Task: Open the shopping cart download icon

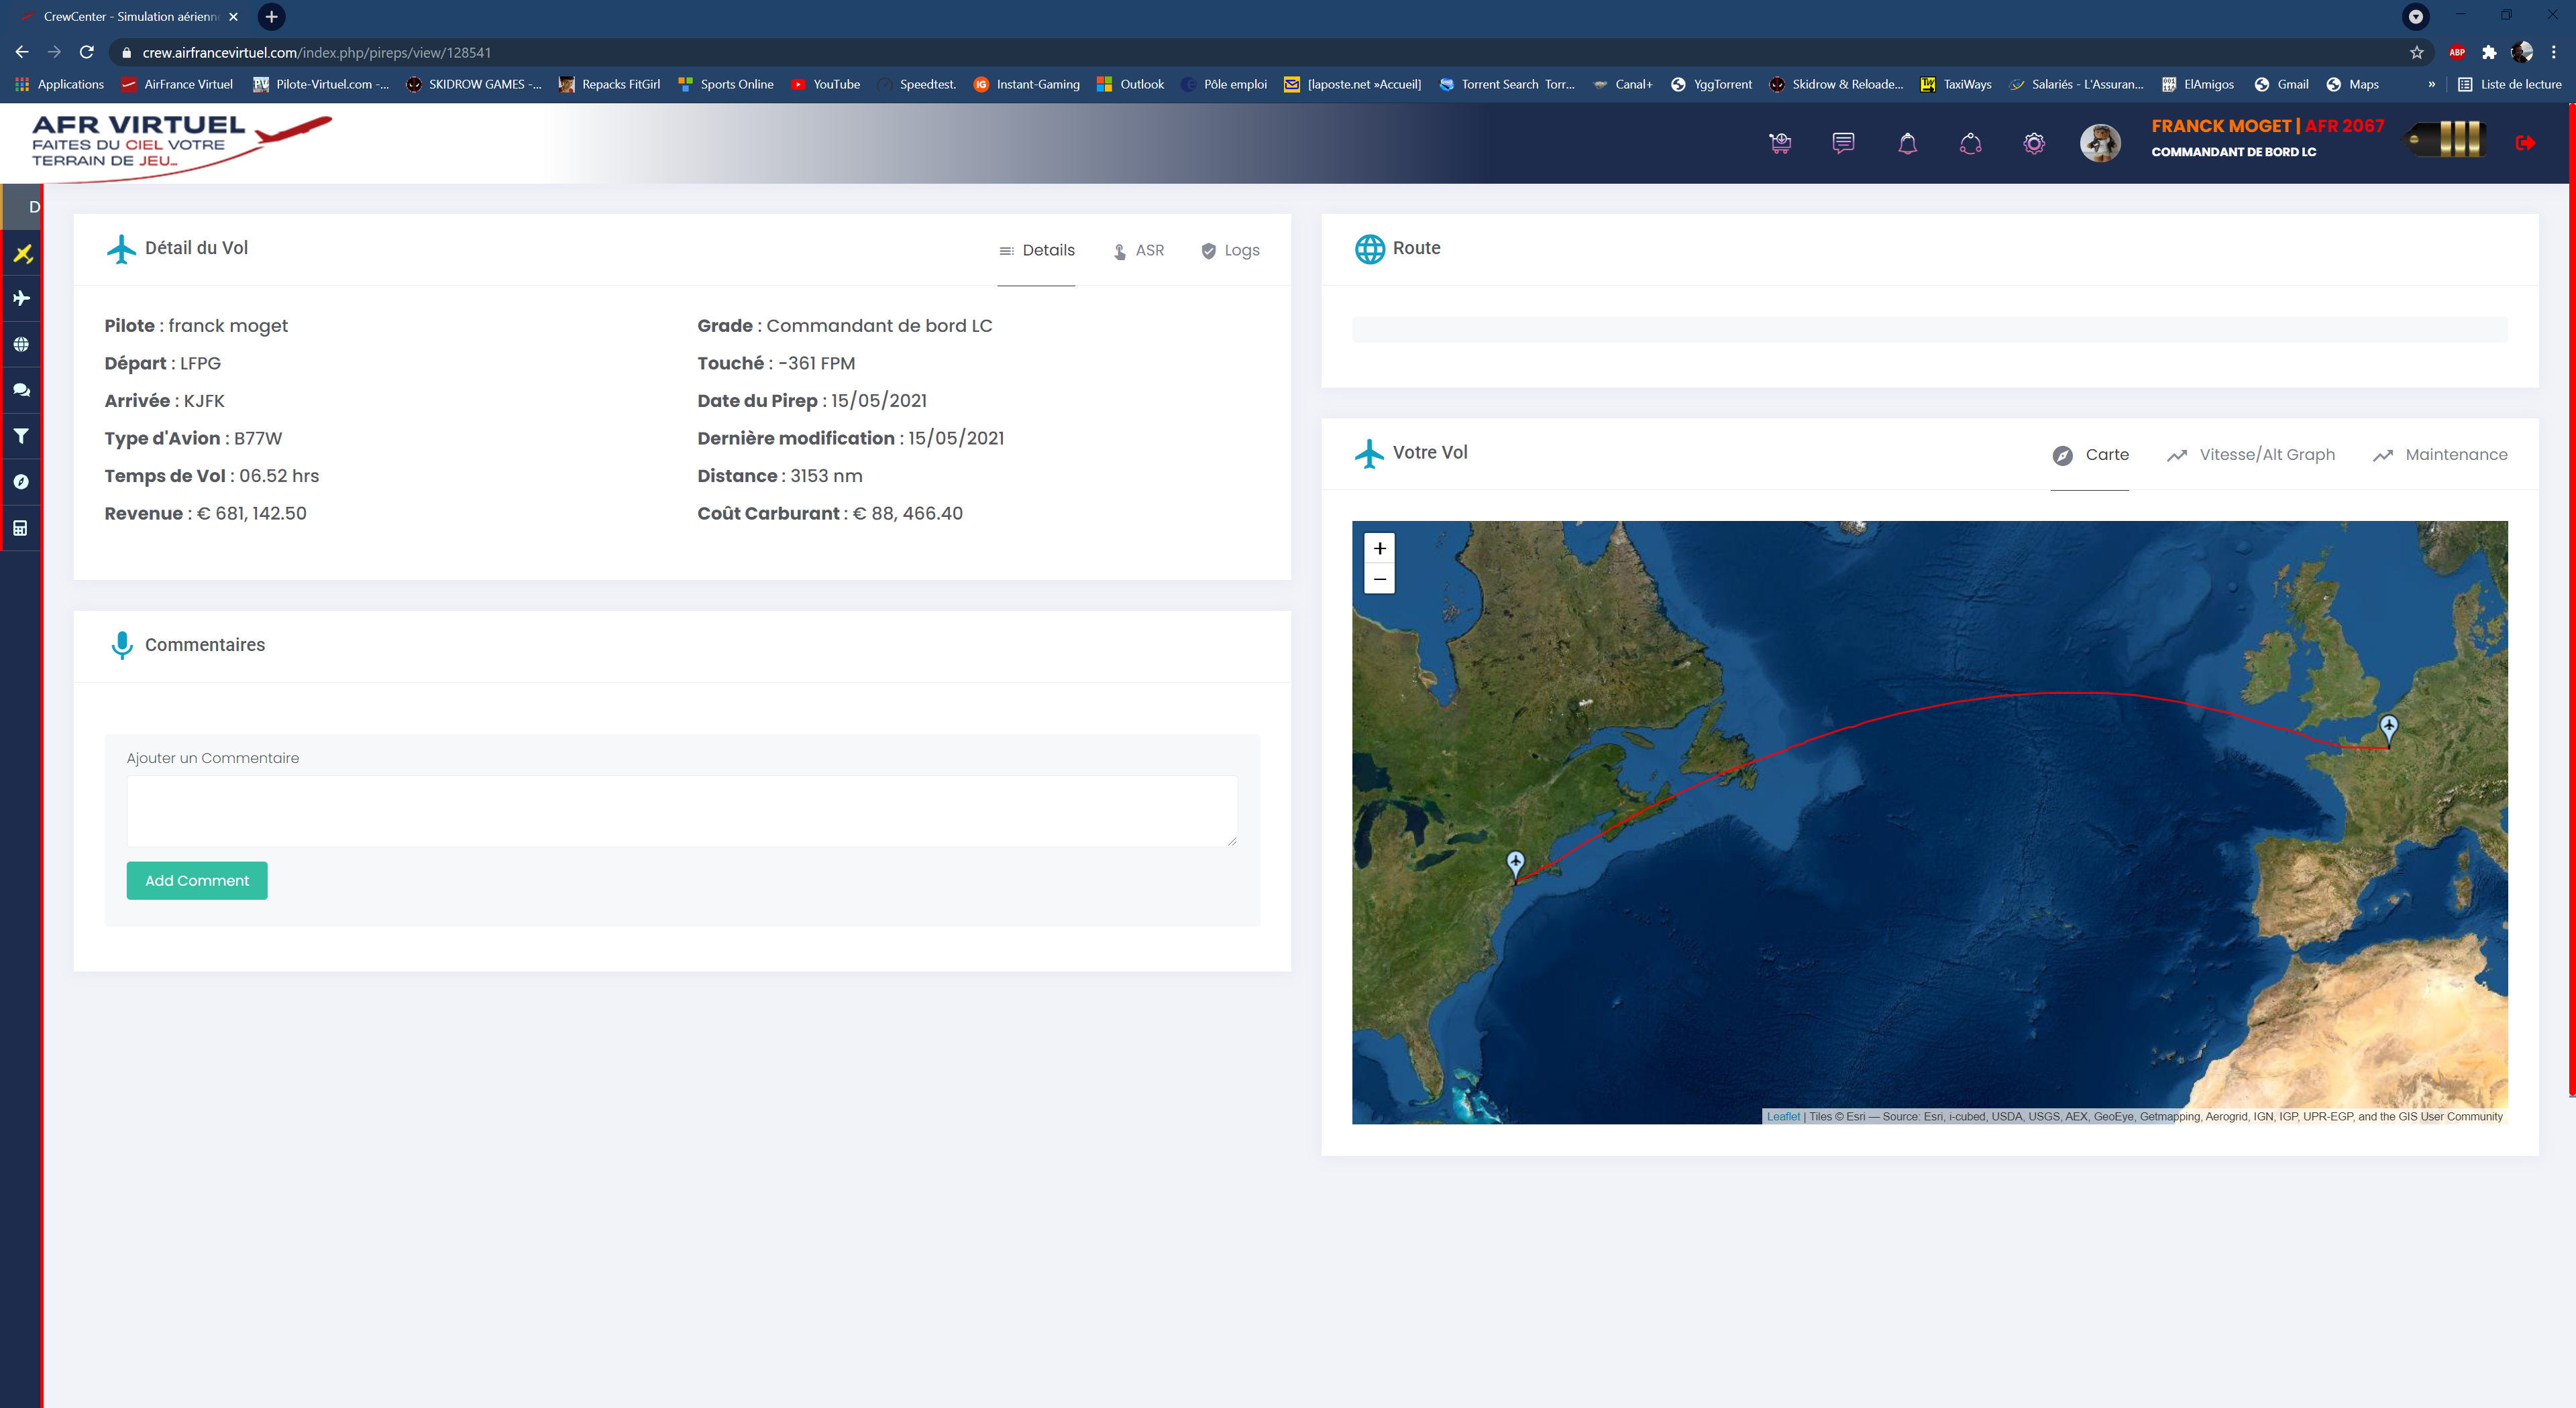Action: point(1780,144)
